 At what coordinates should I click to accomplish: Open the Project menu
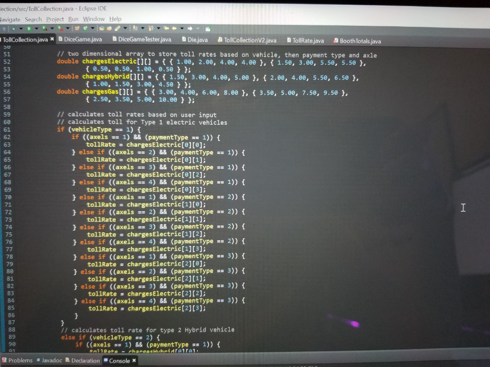click(55, 19)
